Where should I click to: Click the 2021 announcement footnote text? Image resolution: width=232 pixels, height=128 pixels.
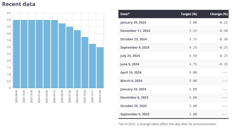[168, 124]
